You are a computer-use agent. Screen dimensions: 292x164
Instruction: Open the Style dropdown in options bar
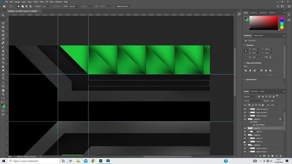74,6
